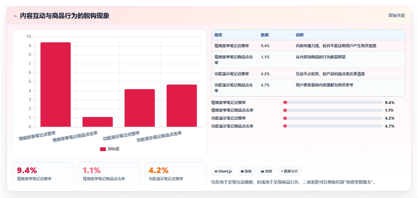418x198 pixels.
Task: Click the 4.2% value beside the progress bar
Action: [390, 118]
